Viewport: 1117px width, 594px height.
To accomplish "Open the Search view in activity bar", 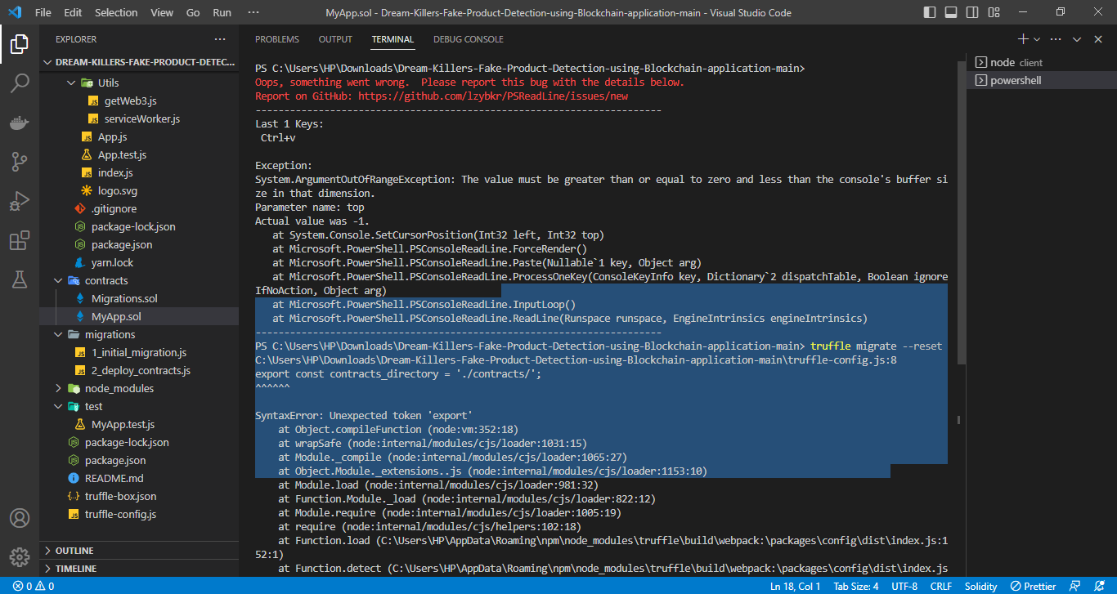I will 20,83.
